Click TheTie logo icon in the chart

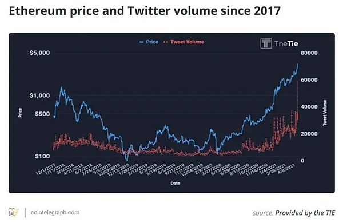coord(266,43)
